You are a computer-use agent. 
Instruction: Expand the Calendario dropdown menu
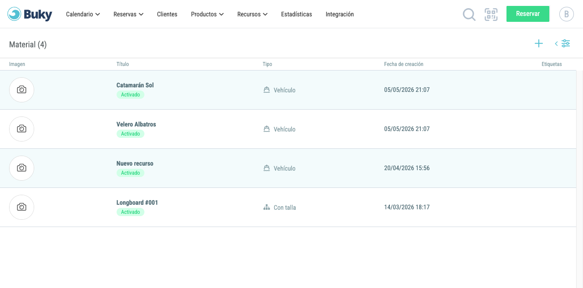83,14
